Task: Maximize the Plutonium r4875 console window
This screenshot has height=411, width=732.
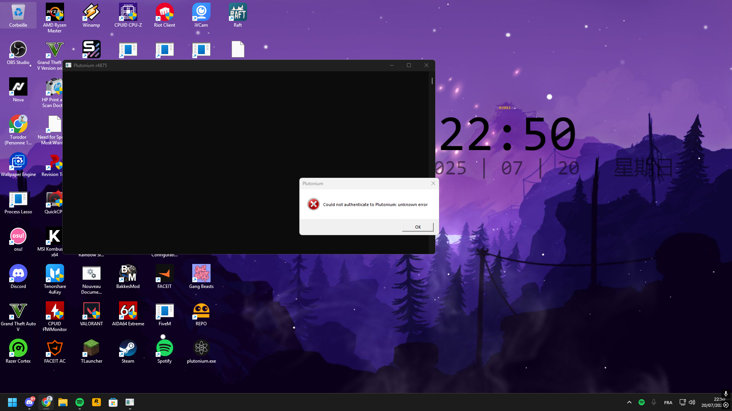Action: 409,65
